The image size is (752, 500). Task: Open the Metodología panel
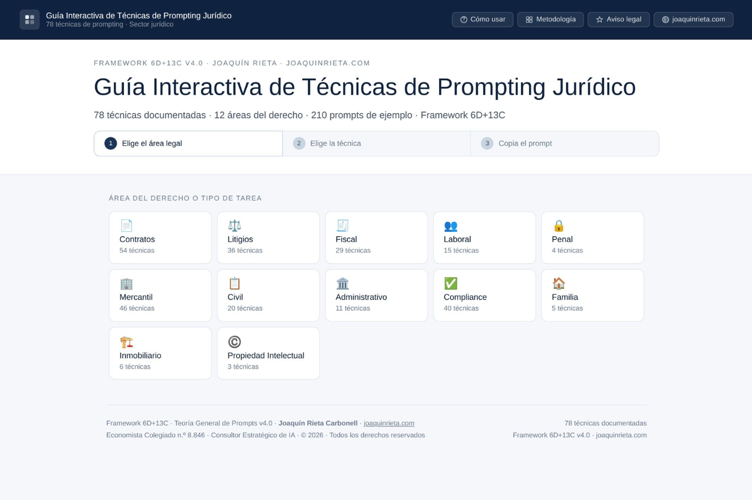point(550,19)
